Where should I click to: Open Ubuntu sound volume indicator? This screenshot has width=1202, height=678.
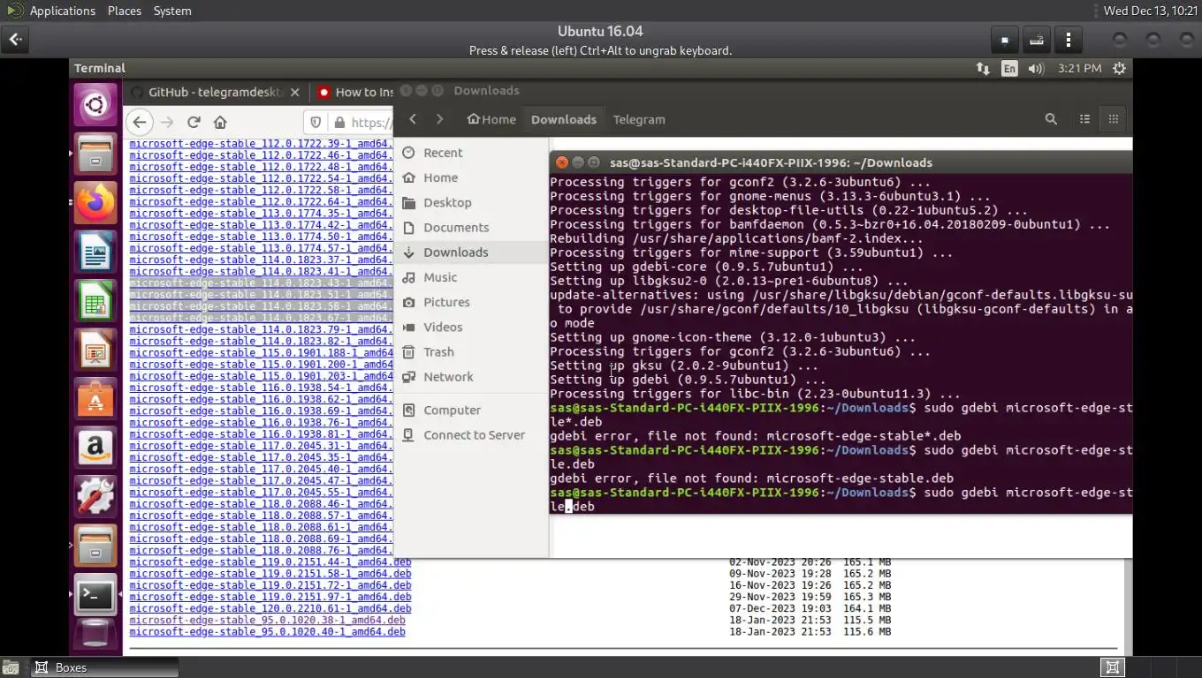pos(1036,68)
